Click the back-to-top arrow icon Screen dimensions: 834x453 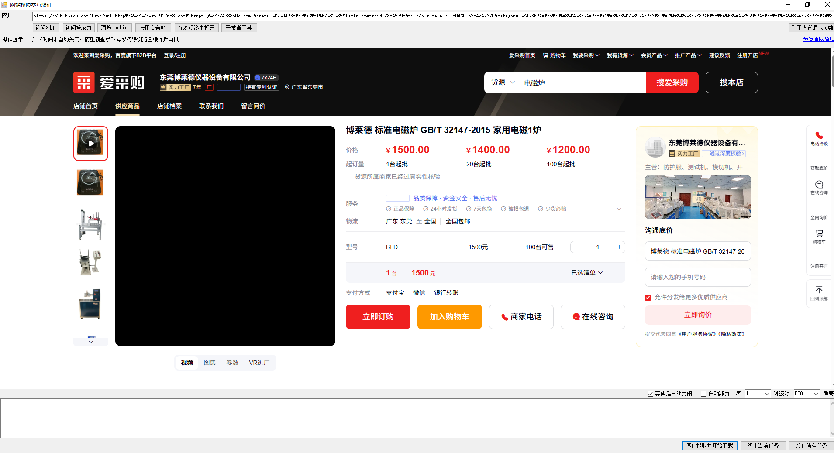click(819, 290)
